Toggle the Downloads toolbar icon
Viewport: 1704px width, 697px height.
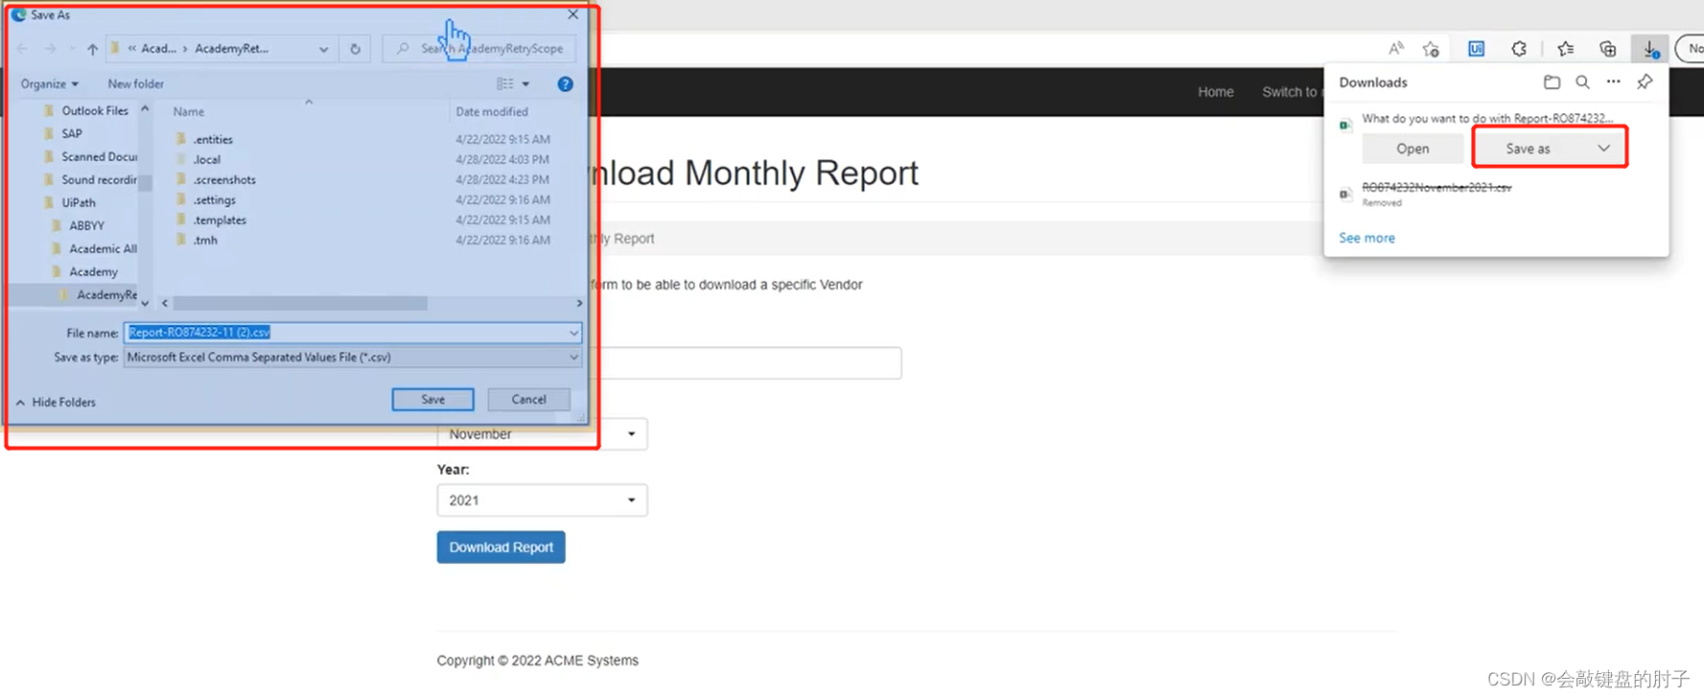tap(1650, 49)
